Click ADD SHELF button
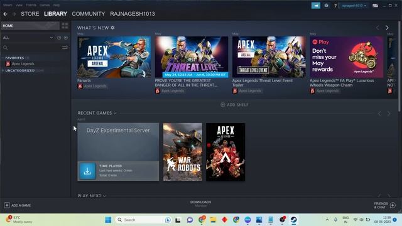402x226 pixels. [234, 105]
